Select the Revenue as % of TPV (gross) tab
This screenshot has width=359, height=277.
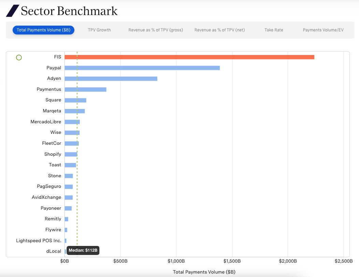pos(155,30)
